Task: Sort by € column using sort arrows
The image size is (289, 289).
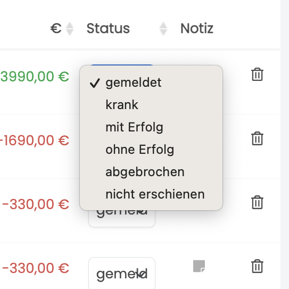Action: click(70, 29)
